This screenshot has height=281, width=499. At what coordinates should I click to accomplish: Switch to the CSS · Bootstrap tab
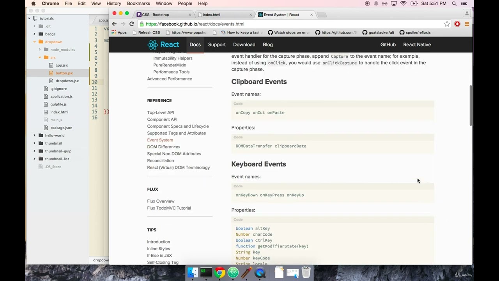[x=164, y=14]
